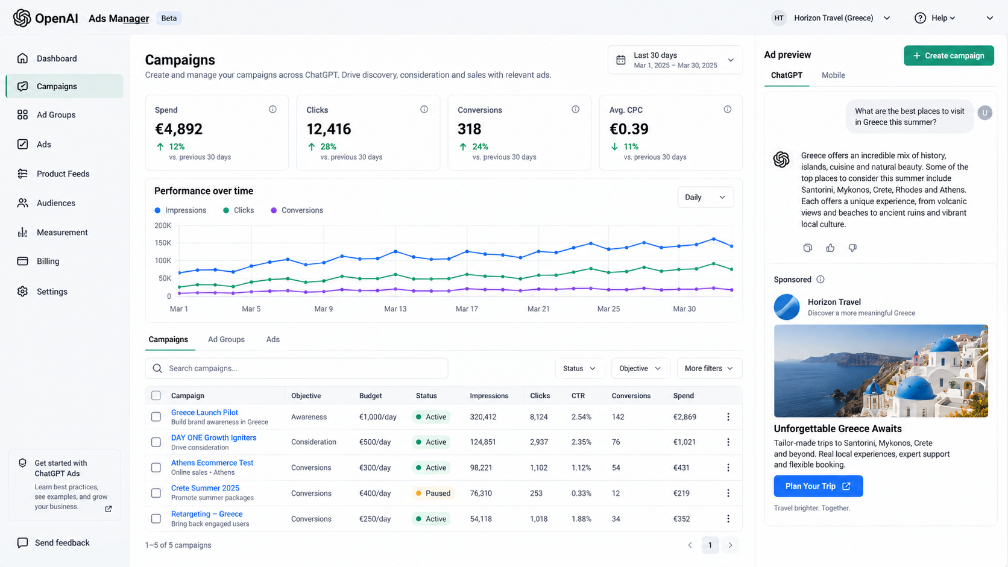The width and height of the screenshot is (1008, 567).
Task: Select the Campaigns table tab
Action: [168, 339]
